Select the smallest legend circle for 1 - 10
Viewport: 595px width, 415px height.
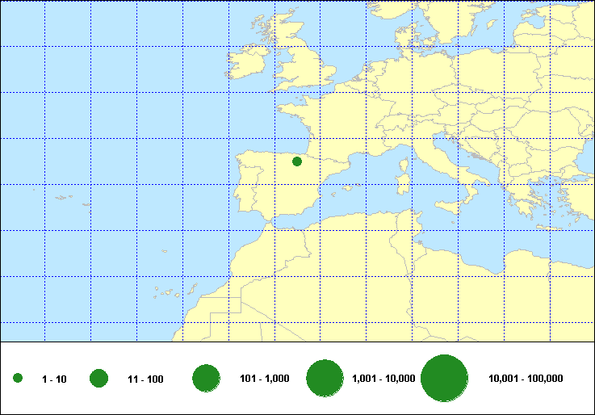click(18, 379)
